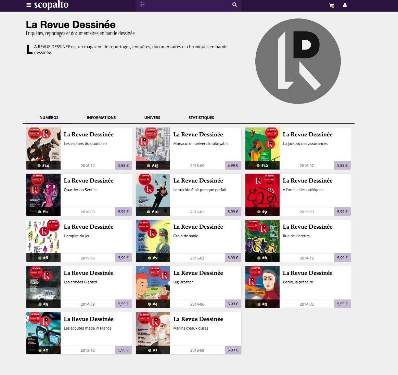Click the 2016-12 date of issue #14
Screen dimensions: 398x375
(88, 166)
